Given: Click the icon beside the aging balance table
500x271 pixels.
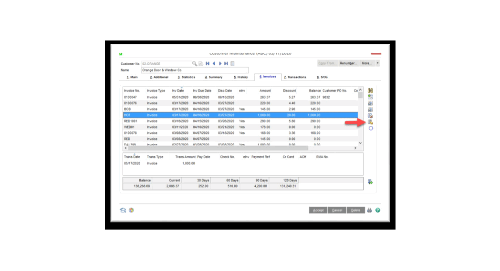Looking at the screenshot, I should point(370,182).
